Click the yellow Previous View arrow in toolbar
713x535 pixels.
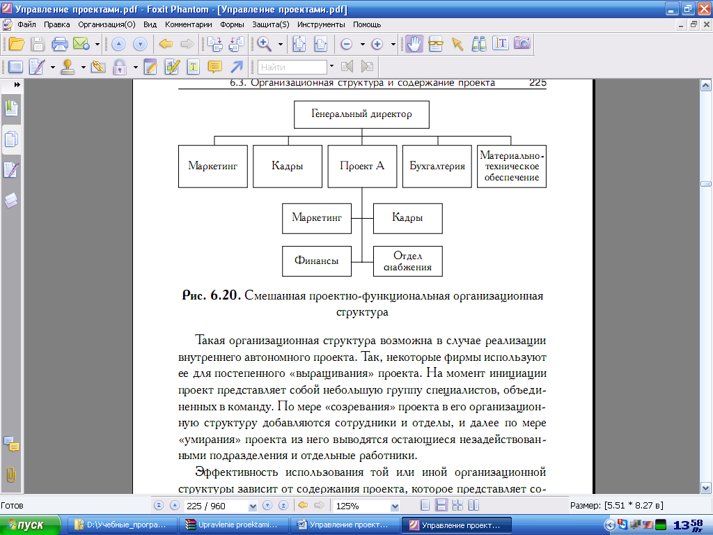pyautogui.click(x=166, y=44)
